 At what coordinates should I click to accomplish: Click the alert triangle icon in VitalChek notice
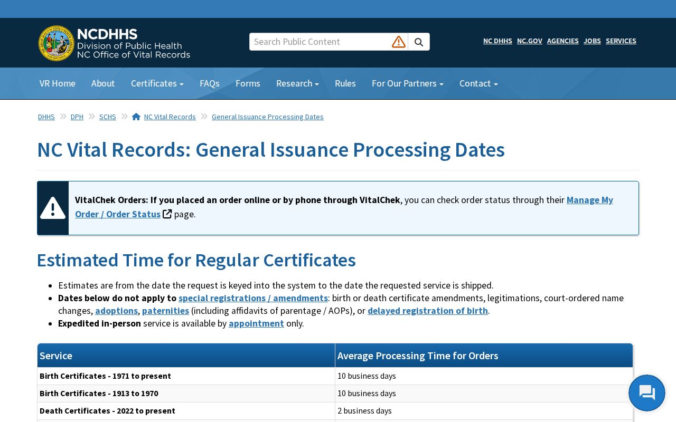53,208
